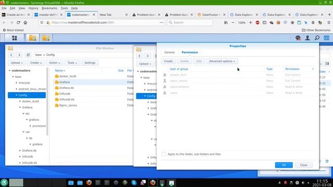
Task: Zoom in with the plus icon
Action: click(250, 22)
